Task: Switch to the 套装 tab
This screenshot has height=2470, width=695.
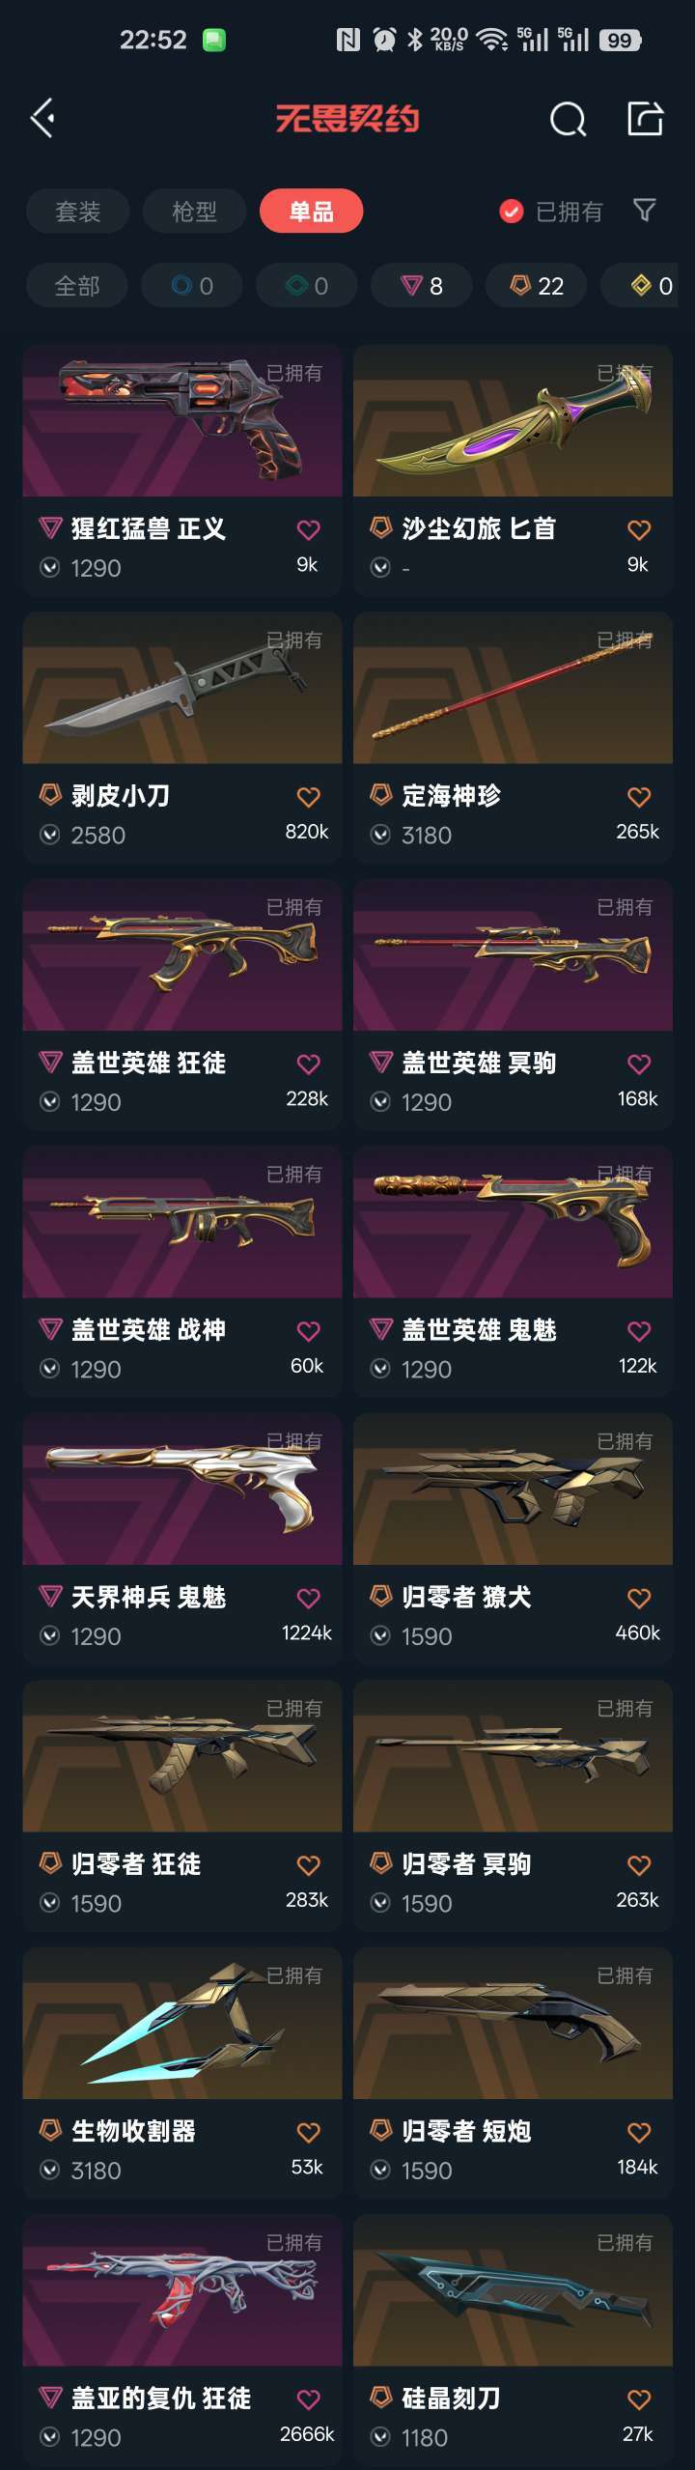Action: tap(78, 212)
